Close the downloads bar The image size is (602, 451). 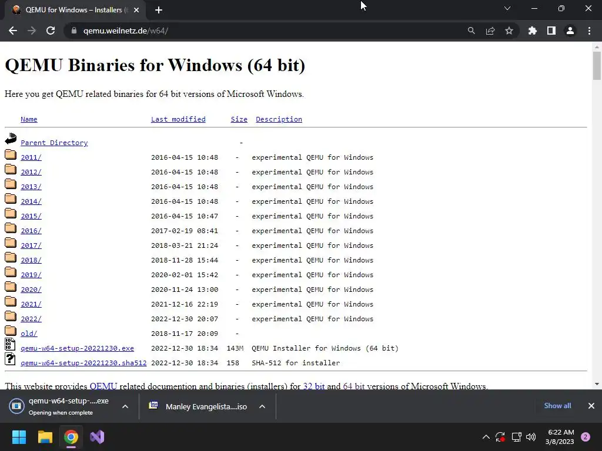pyautogui.click(x=591, y=406)
